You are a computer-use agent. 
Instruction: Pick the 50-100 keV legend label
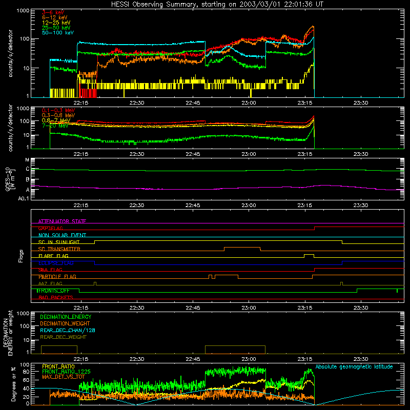pos(58,33)
